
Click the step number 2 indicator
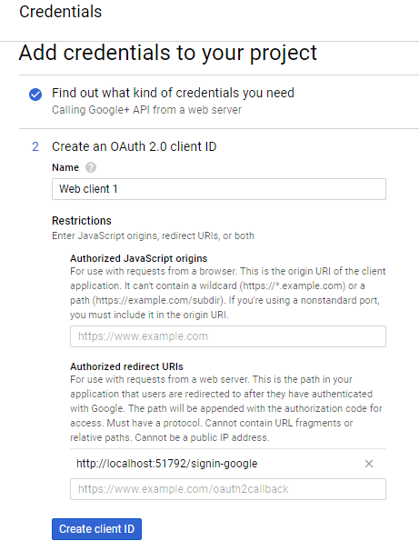point(35,146)
